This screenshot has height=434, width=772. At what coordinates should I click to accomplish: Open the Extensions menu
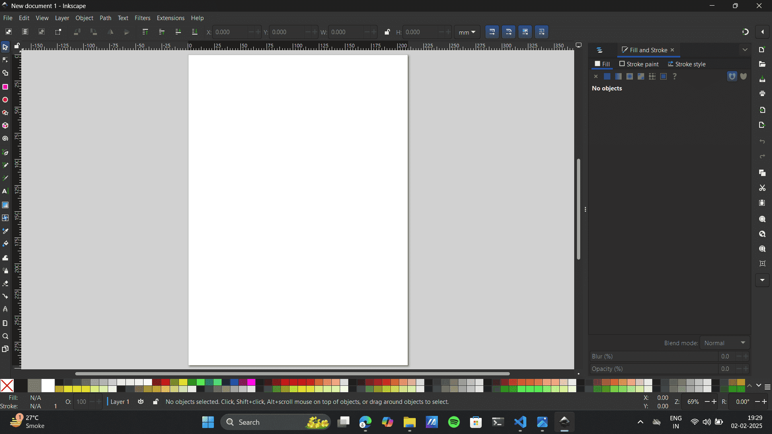pyautogui.click(x=170, y=18)
